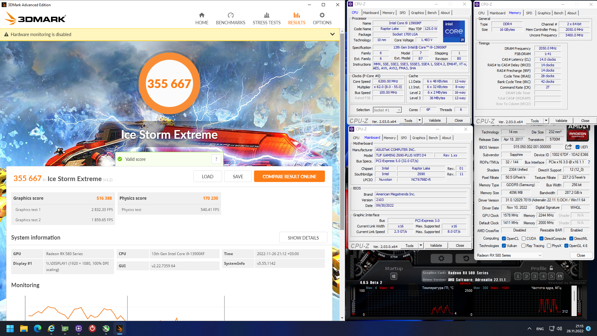Click the question mark beside Valid score
597x336 pixels.
click(x=216, y=159)
